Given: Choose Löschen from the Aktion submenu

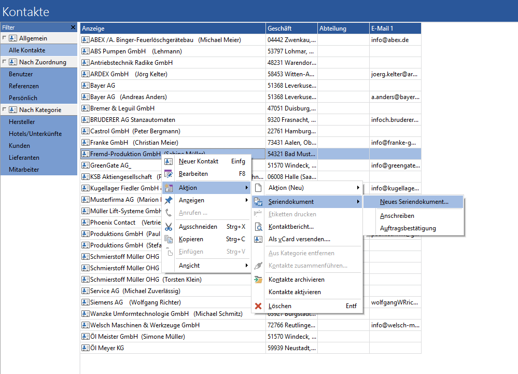Looking at the screenshot, I should point(307,306).
